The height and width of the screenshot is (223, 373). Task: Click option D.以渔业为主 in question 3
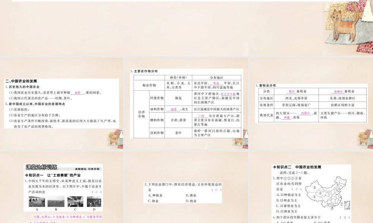click(x=286, y=211)
